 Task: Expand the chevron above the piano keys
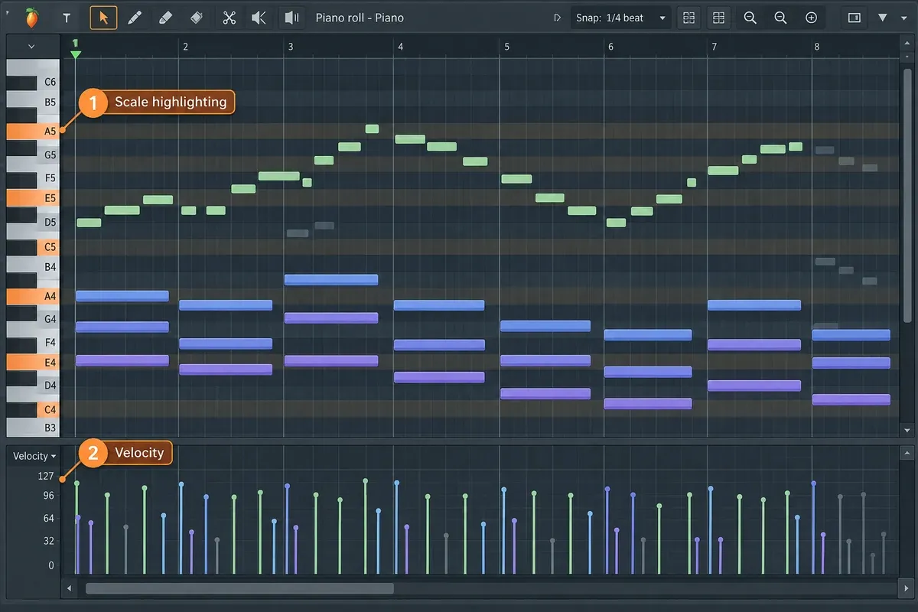click(31, 47)
